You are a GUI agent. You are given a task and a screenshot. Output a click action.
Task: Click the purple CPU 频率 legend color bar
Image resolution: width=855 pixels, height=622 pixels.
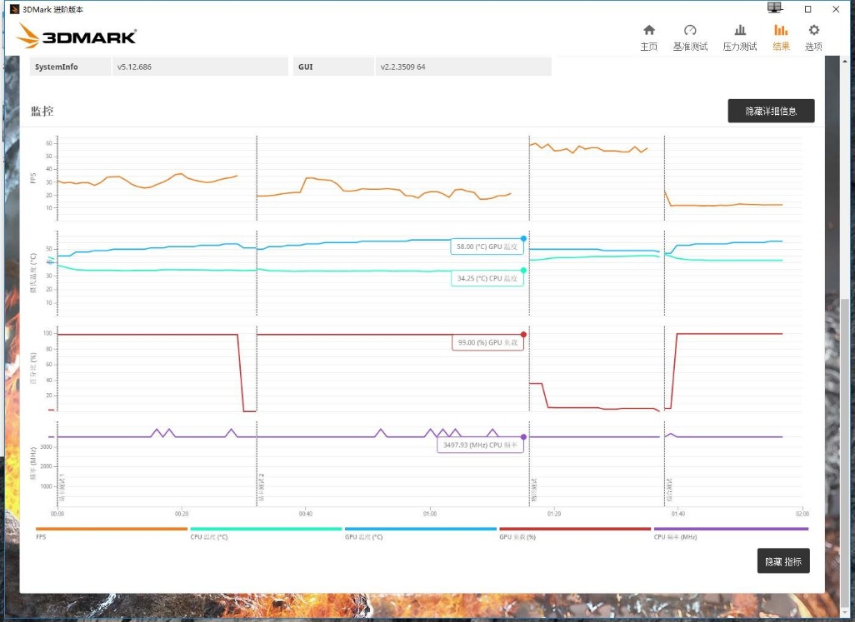coord(730,528)
